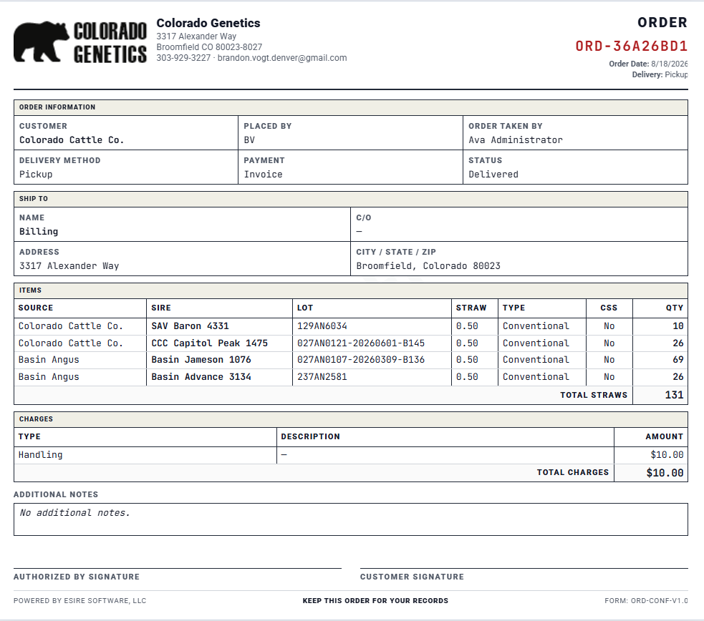Click the Colorado Genetics bear logo
The height and width of the screenshot is (621, 704).
[x=80, y=41]
